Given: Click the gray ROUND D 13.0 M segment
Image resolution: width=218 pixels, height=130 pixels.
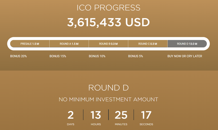Looking at the screenshot, I should click(187, 44).
